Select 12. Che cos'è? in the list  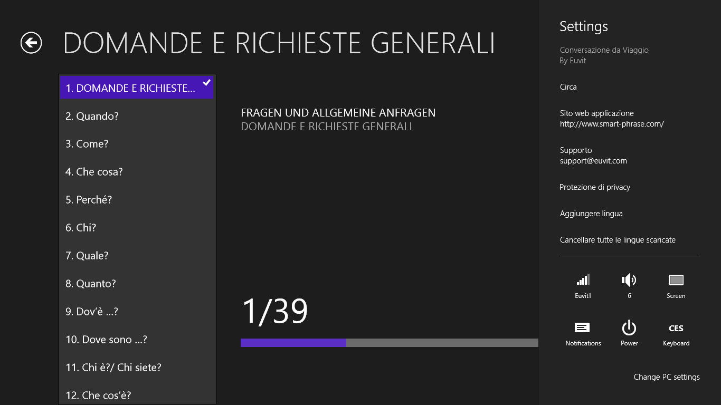tap(98, 395)
